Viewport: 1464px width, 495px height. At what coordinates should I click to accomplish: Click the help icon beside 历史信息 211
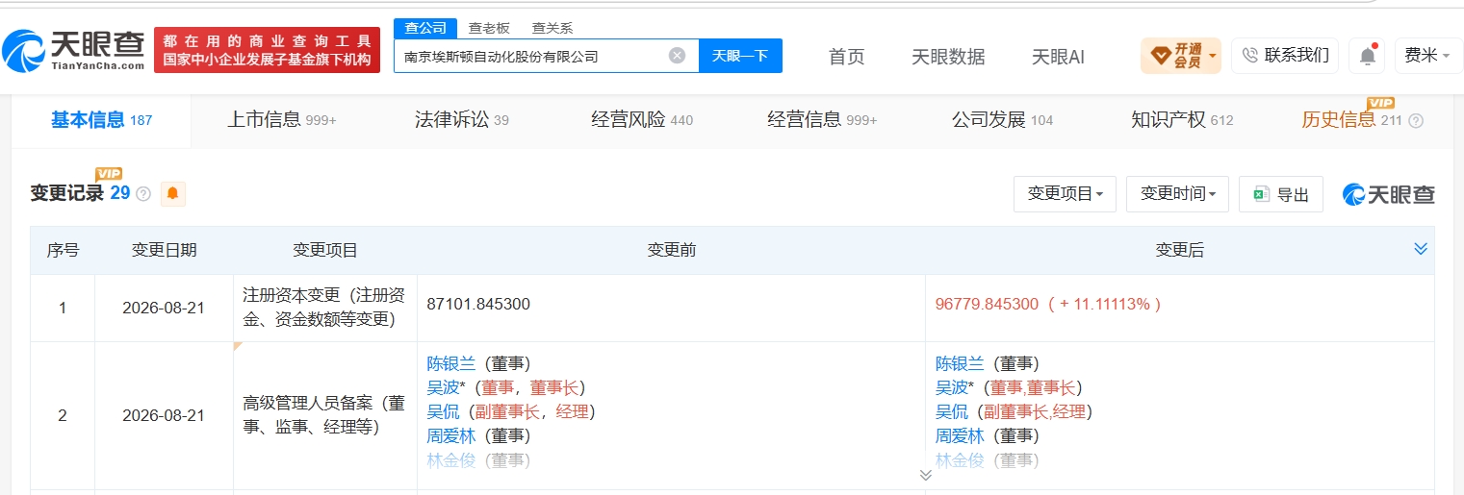[1416, 121]
